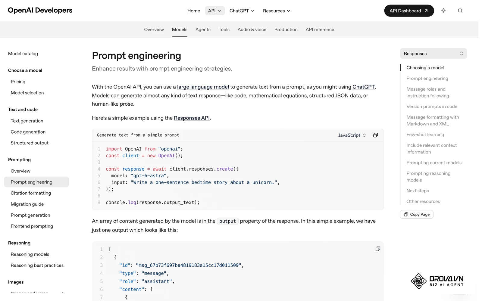Image resolution: width=482 pixels, height=301 pixels.
Task: Open search with the magnifier icon
Action: click(460, 11)
